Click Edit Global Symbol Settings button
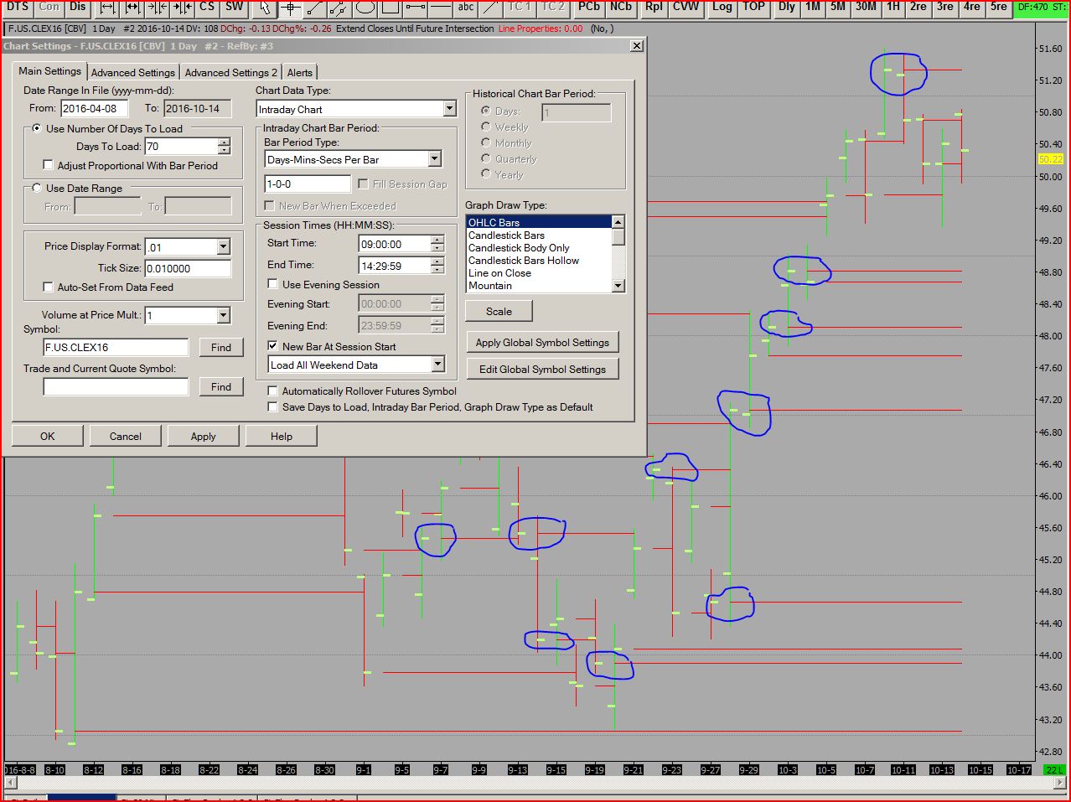This screenshot has height=802, width=1071. pos(542,370)
